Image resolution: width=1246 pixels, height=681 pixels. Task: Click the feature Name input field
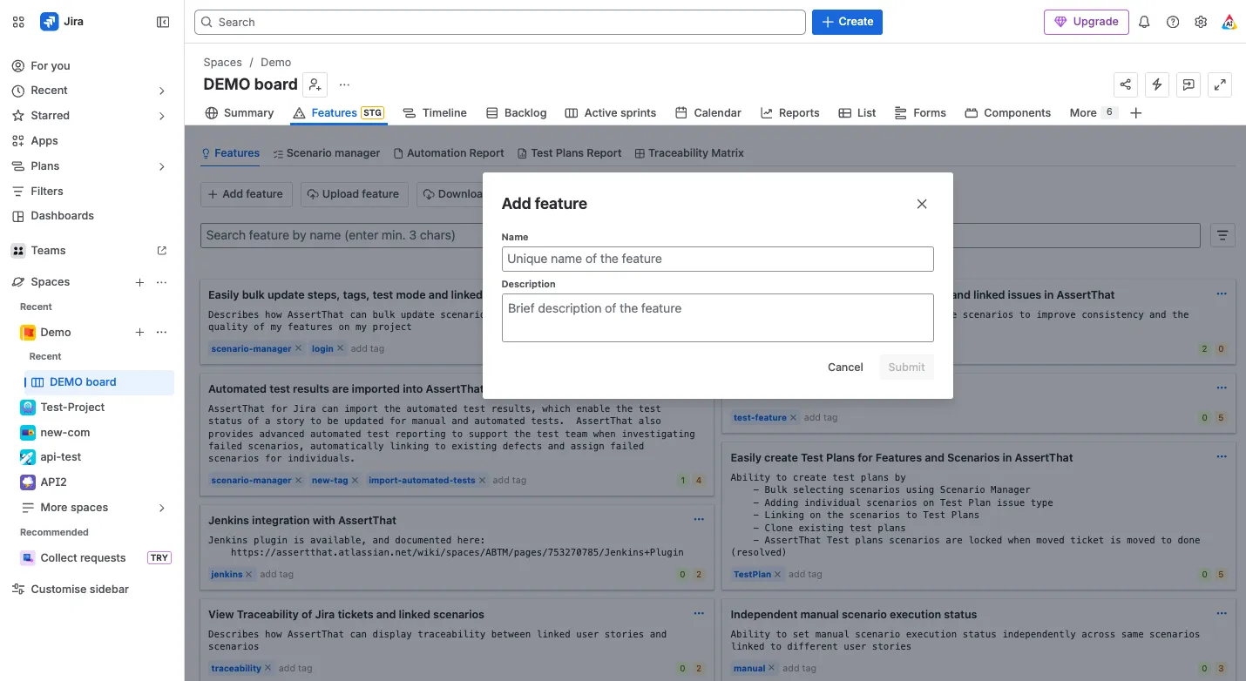click(x=717, y=259)
